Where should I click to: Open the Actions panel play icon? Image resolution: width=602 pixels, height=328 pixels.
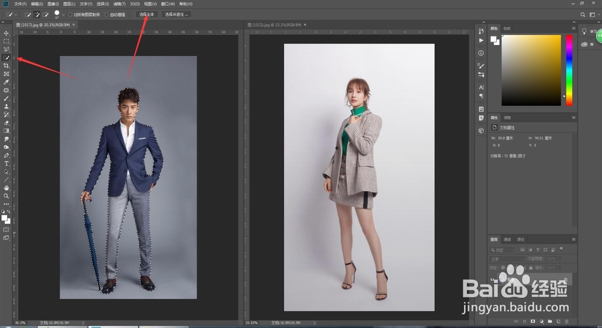coord(481,40)
